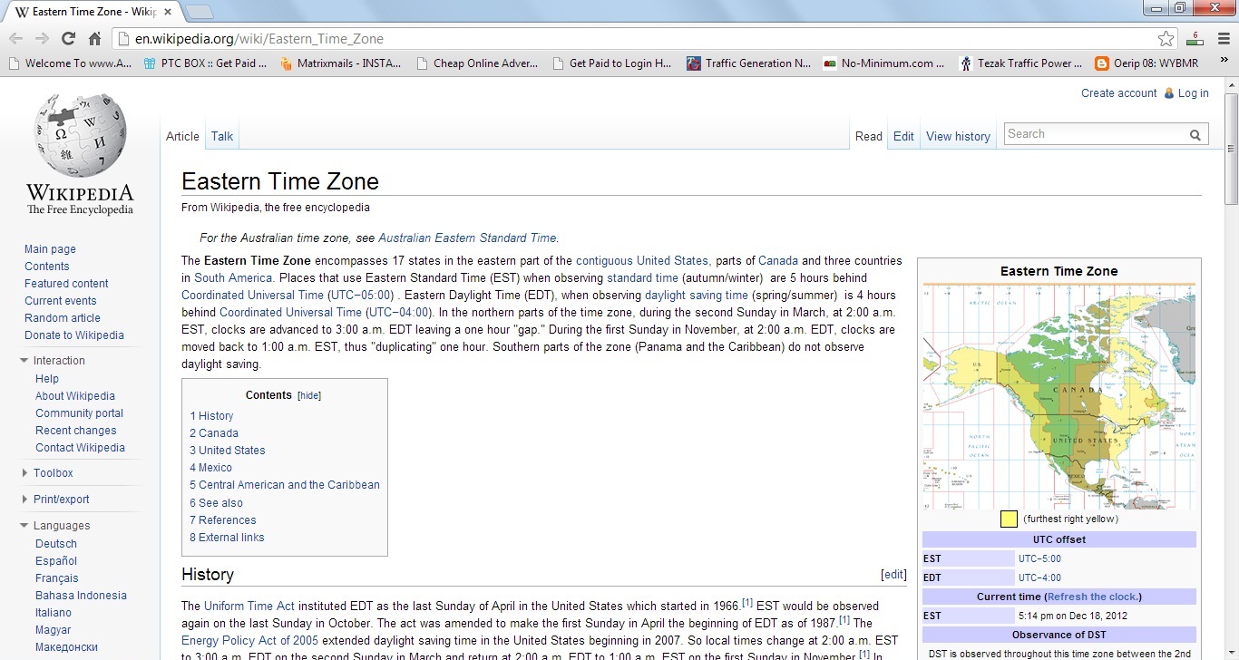Viewport: 1239px width, 660px height.
Task: Switch language to Deutsch
Action: tap(56, 544)
